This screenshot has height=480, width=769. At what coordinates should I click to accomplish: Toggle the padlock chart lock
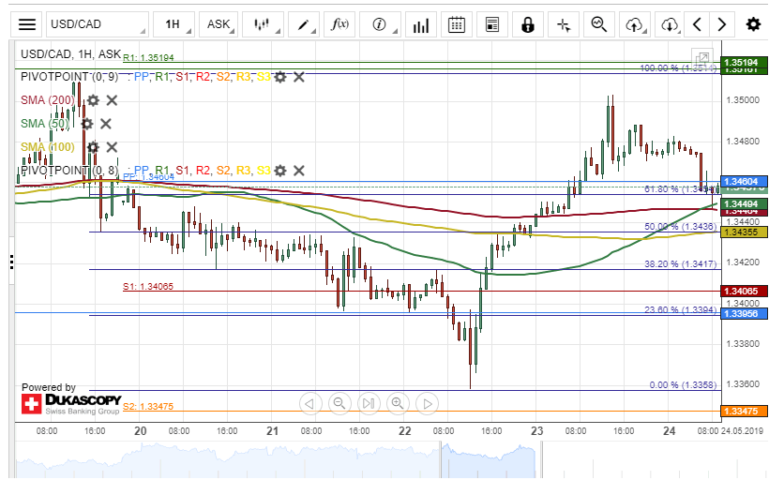(529, 24)
